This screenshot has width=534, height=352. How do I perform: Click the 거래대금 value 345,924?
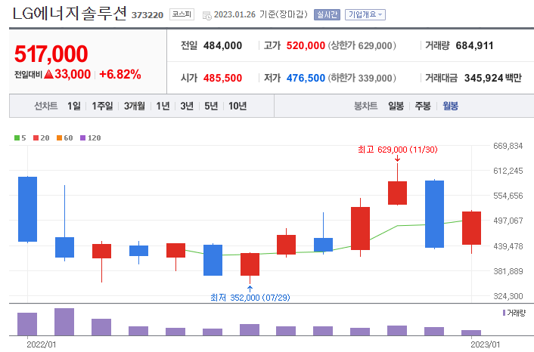(483, 79)
